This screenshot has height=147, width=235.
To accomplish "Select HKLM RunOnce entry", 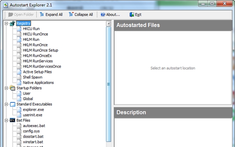I will pyautogui.click(x=35, y=45).
